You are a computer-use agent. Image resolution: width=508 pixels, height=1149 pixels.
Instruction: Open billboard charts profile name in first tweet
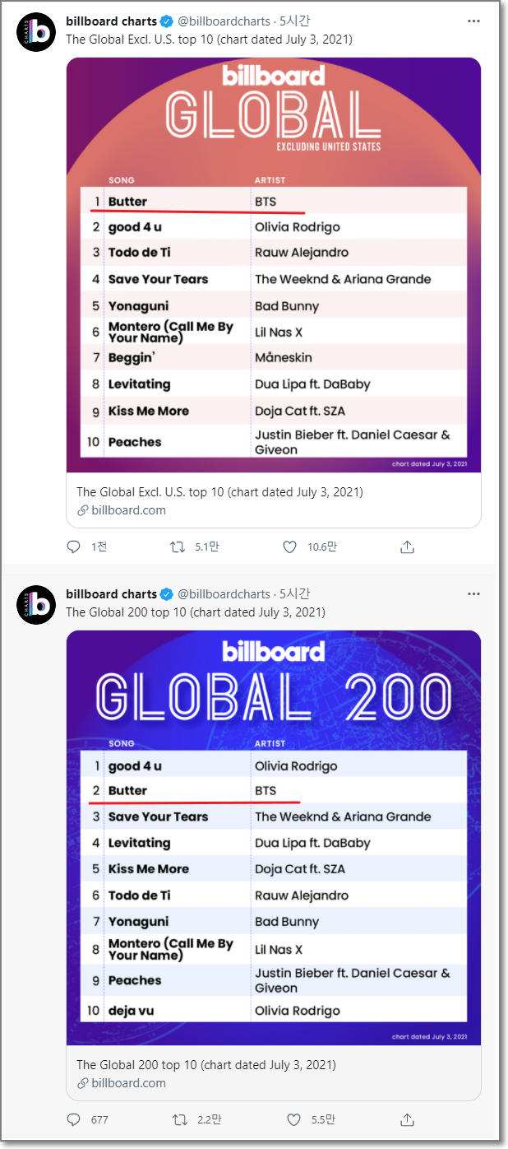pyautogui.click(x=111, y=21)
